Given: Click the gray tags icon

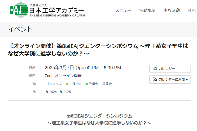Looking at the screenshot, I should (35, 92).
